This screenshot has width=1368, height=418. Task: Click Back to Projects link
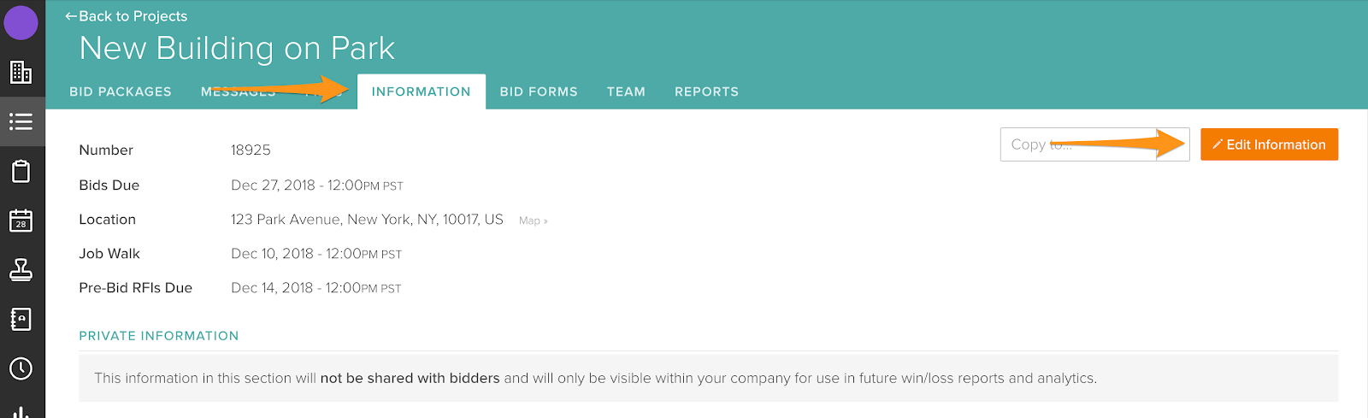[127, 16]
